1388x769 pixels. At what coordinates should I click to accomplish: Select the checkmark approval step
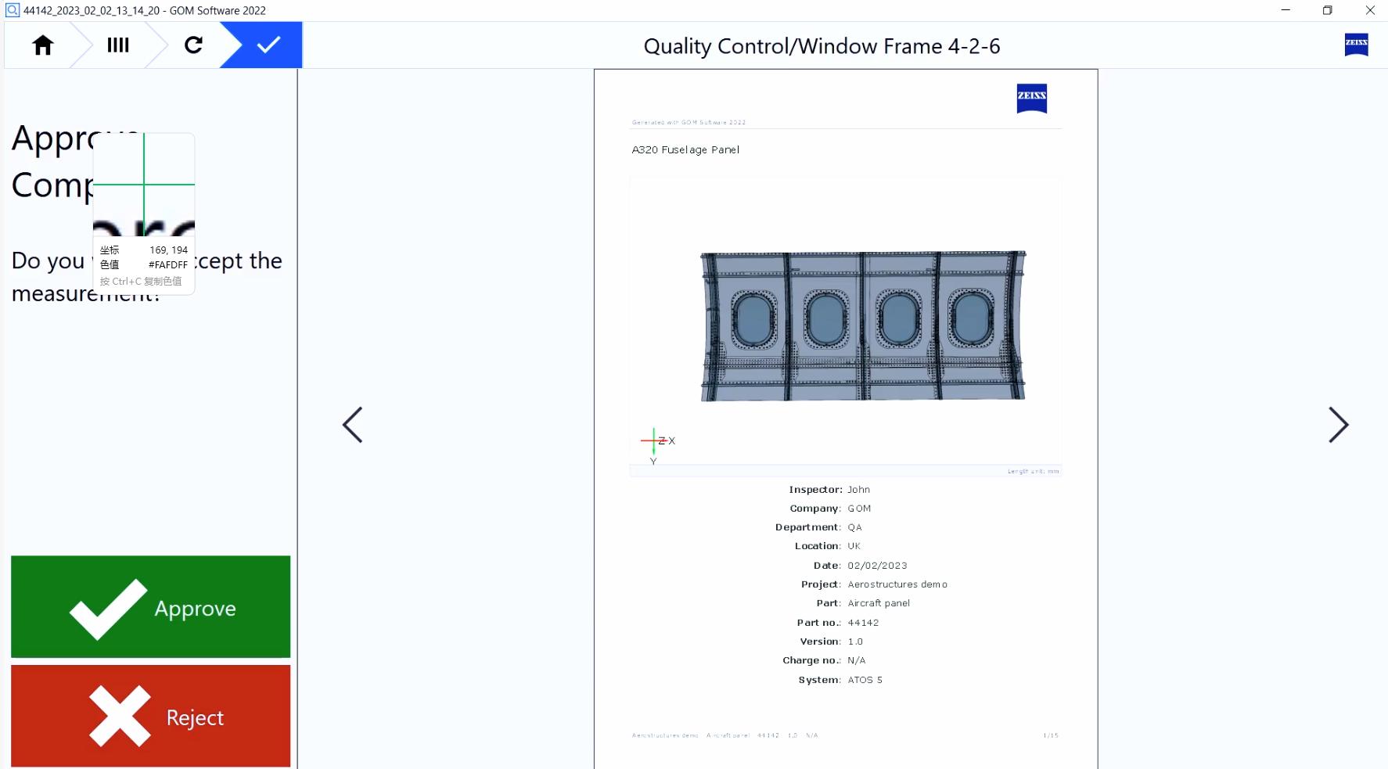click(x=268, y=45)
